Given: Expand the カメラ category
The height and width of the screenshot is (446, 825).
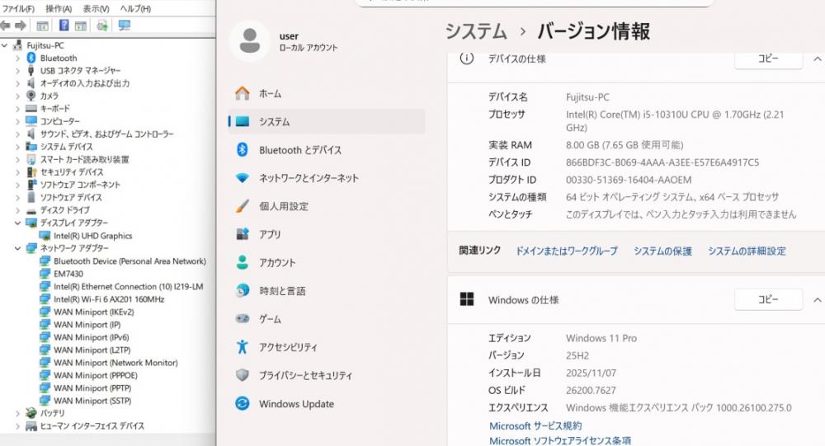Looking at the screenshot, I should (18, 96).
